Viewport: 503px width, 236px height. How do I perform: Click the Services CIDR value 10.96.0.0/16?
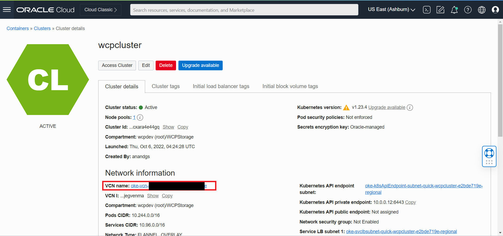(x=152, y=225)
